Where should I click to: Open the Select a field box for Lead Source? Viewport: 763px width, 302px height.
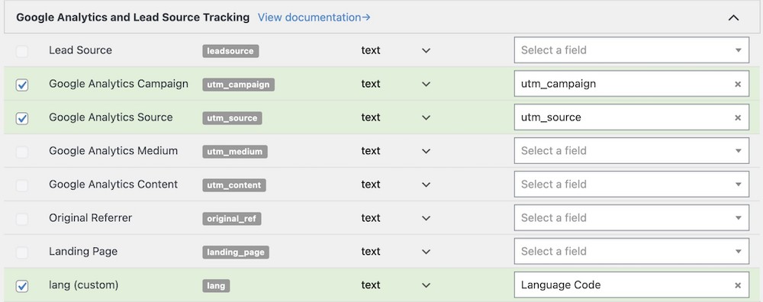tap(631, 50)
